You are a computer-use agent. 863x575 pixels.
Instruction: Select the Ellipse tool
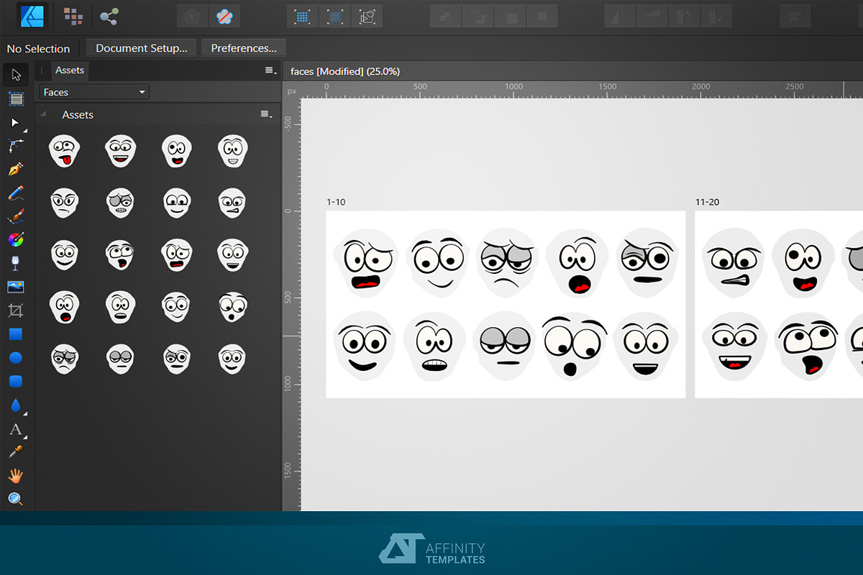tap(16, 357)
